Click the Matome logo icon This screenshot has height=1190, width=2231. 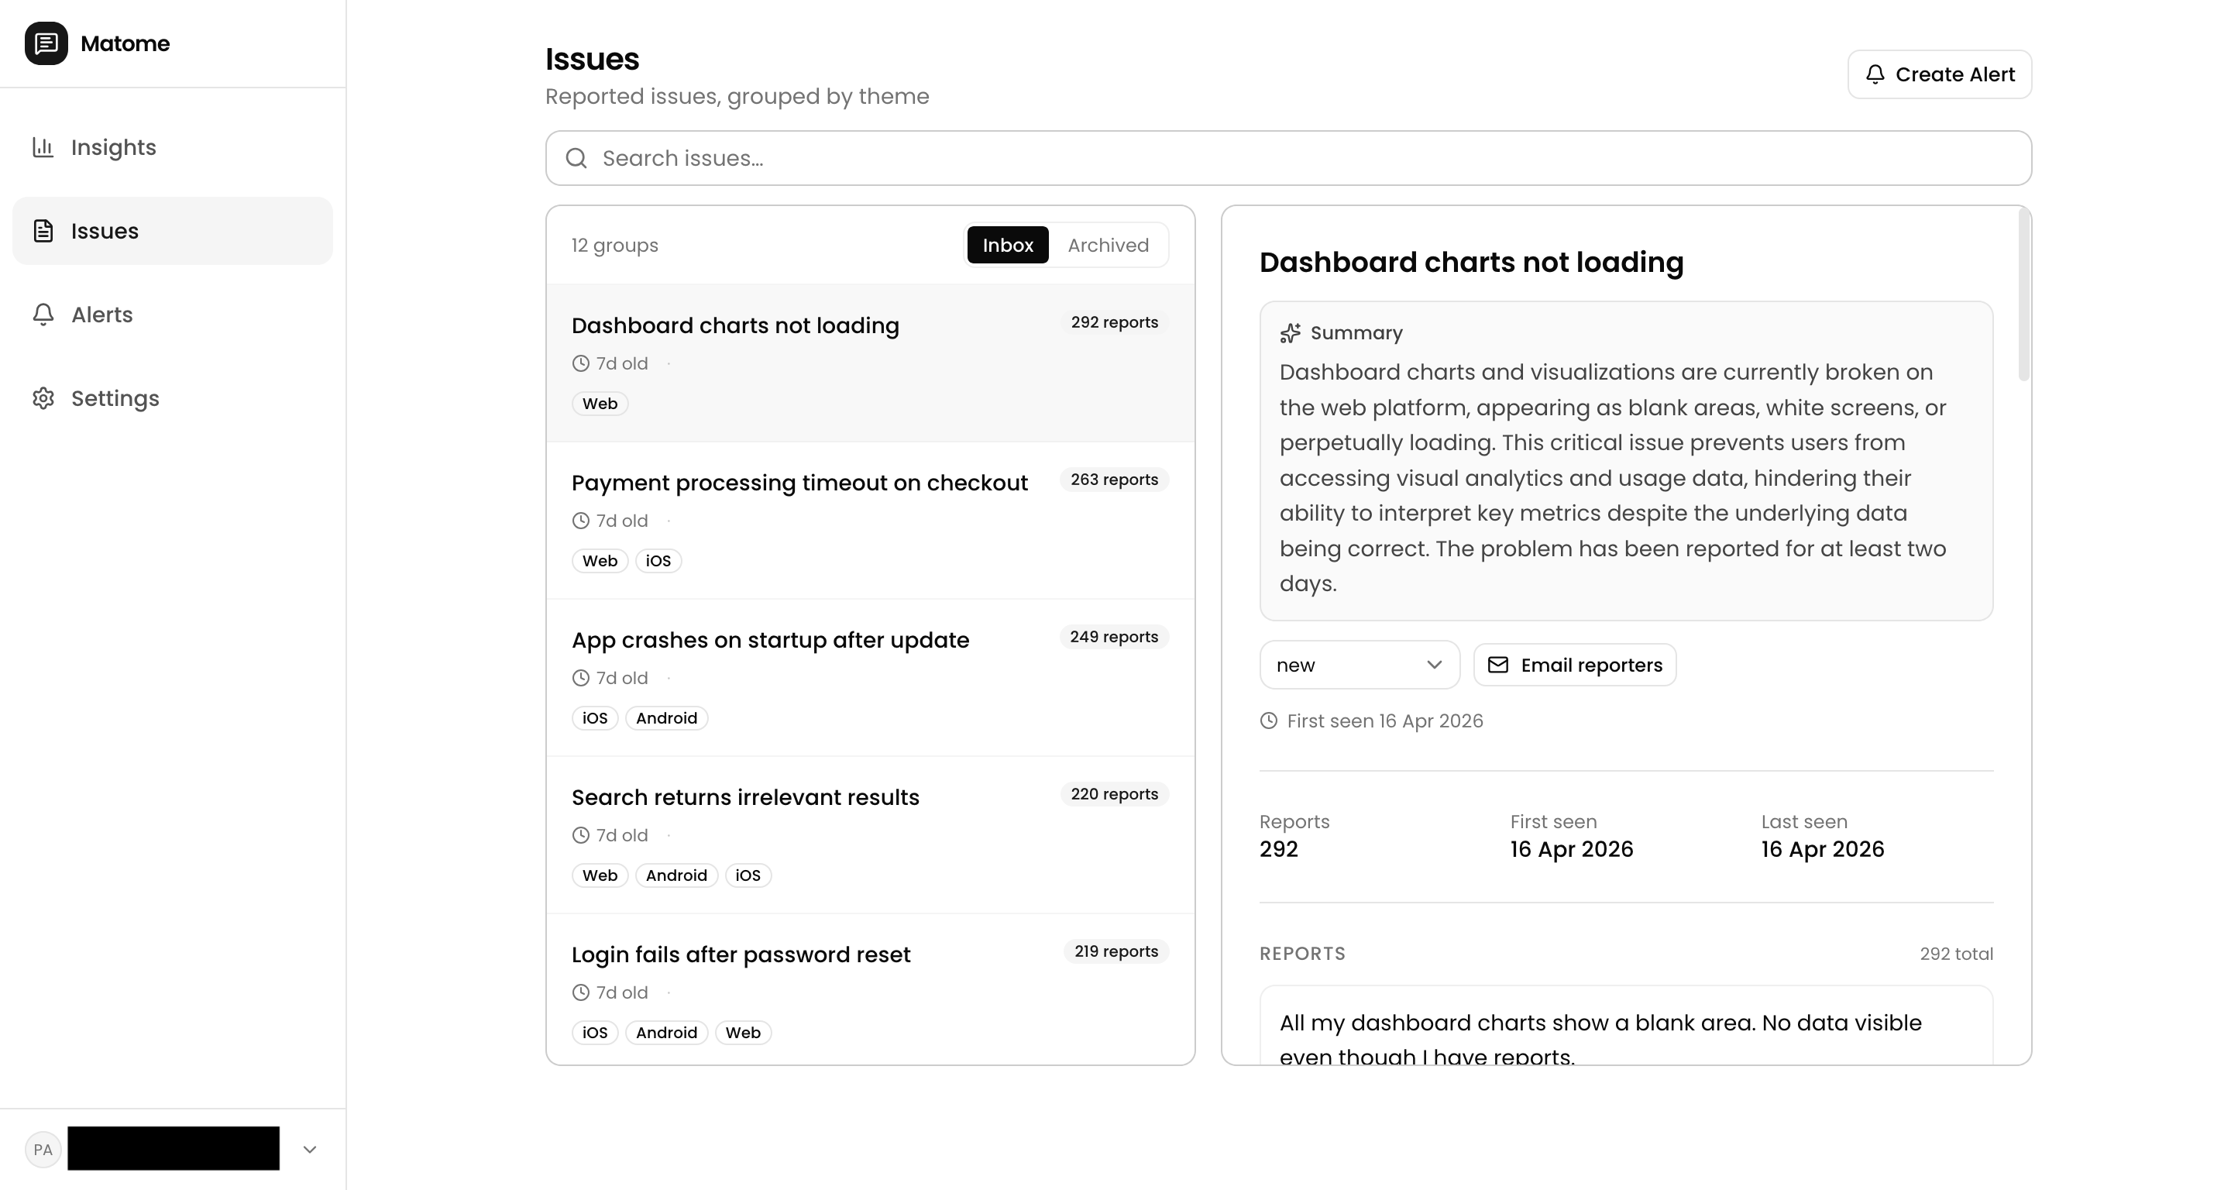click(x=46, y=43)
